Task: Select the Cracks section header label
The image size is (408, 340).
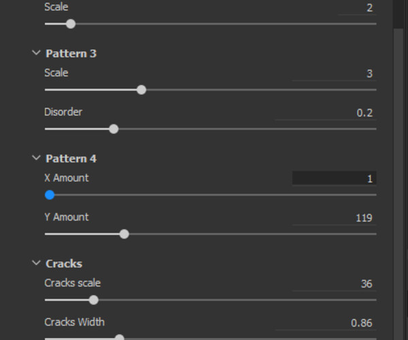Action: coord(64,263)
